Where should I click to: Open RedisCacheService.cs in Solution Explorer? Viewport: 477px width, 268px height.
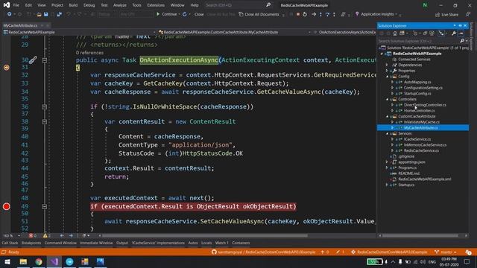(x=421, y=150)
